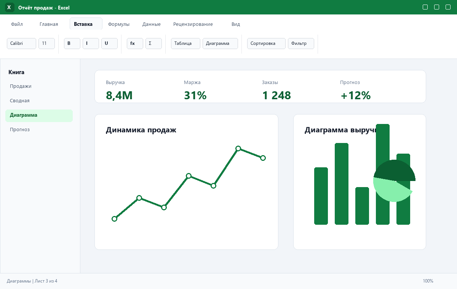Screen dimensions: 457x289
Task: Click the 100% zoom level indicator
Action: click(x=428, y=281)
